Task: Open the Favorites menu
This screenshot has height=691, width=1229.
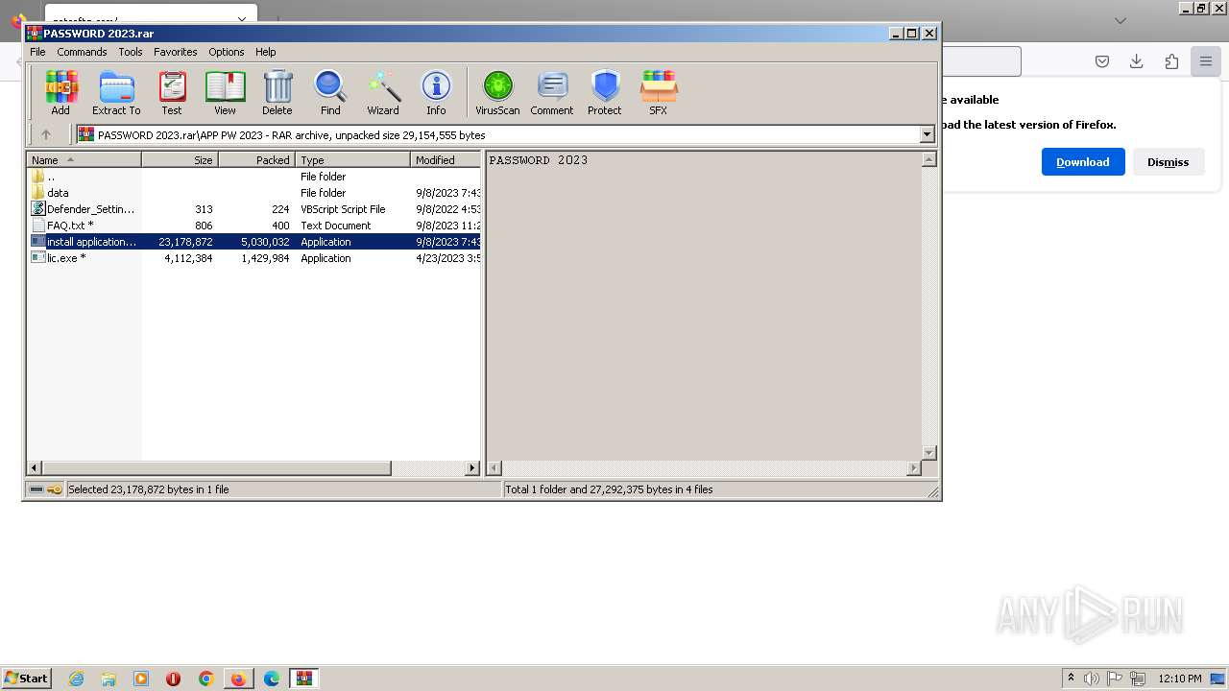Action: (x=176, y=52)
